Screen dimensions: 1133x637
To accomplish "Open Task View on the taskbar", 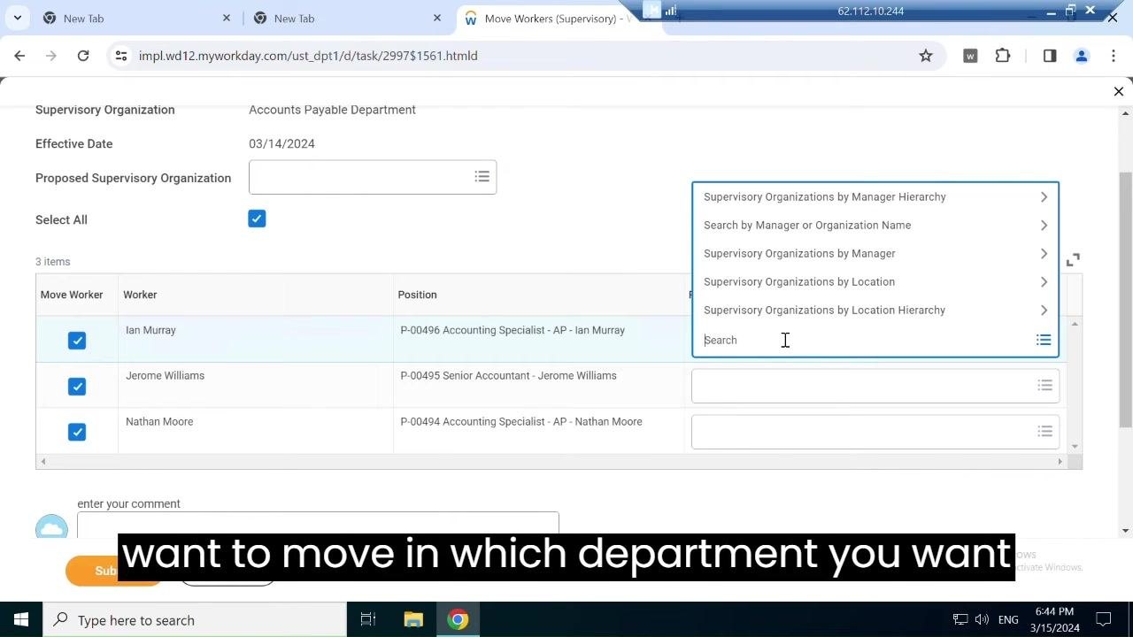I will pos(368,619).
